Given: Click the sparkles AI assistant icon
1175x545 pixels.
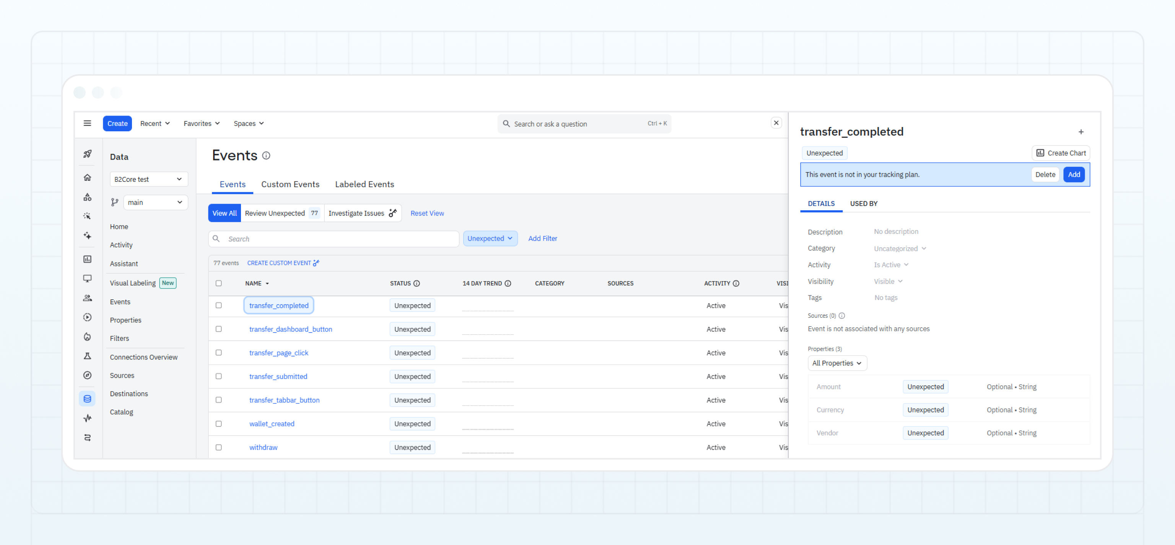Looking at the screenshot, I should tap(88, 235).
